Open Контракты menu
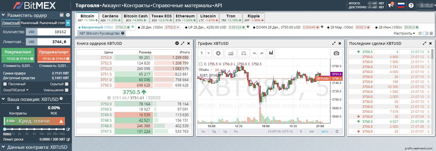The image size is (436, 151). point(137,5)
